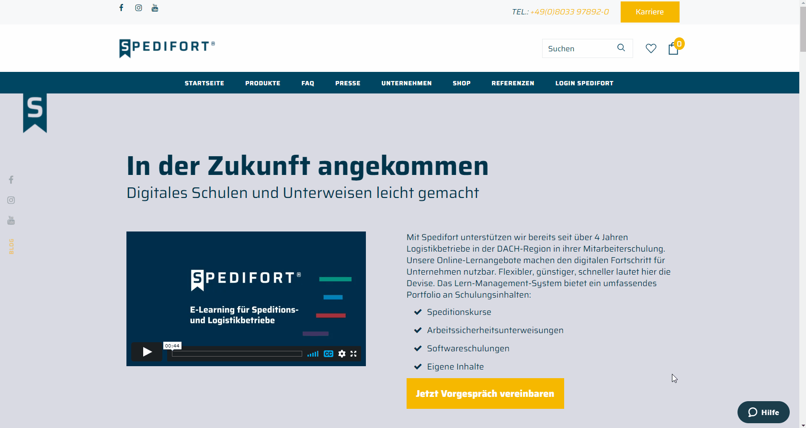Open the Login Spedifort menu item
Image resolution: width=806 pixels, height=428 pixels.
(x=584, y=83)
